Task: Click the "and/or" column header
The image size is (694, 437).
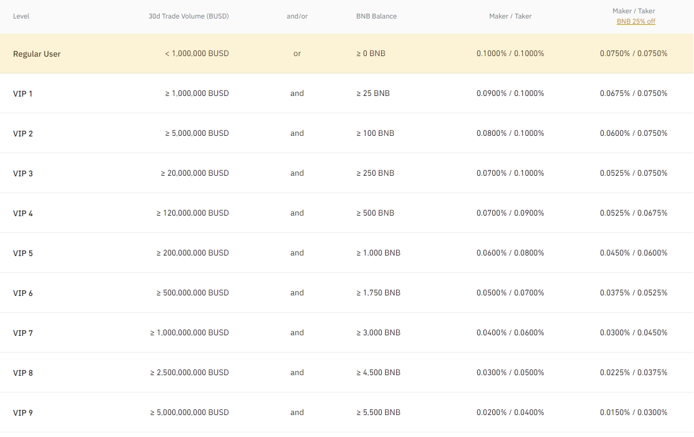Action: 297,16
